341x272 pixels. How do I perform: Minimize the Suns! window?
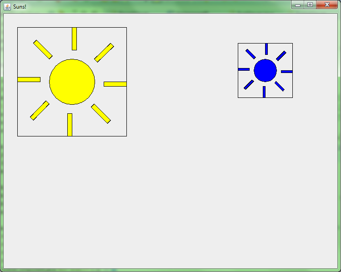pyautogui.click(x=298, y=5)
